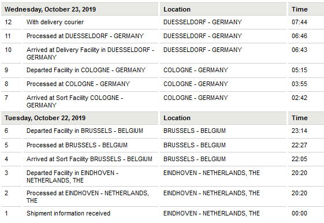This screenshot has width=324, height=223.
Task: Click 'Processed at COLOGNE - GERMANY' entry
Action: [78, 84]
